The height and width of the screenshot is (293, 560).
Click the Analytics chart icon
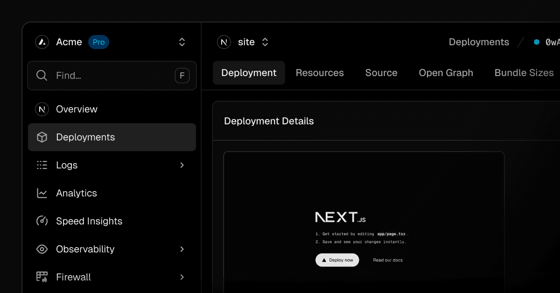(x=42, y=193)
